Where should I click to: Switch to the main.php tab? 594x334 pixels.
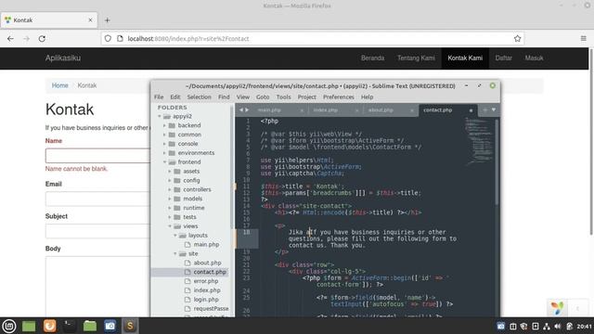(x=269, y=110)
